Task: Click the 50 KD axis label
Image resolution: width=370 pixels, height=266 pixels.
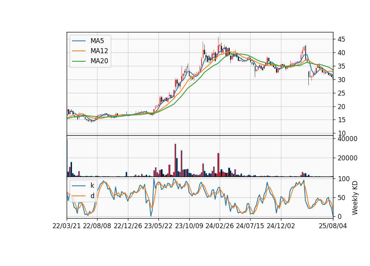Action: pos(341,197)
